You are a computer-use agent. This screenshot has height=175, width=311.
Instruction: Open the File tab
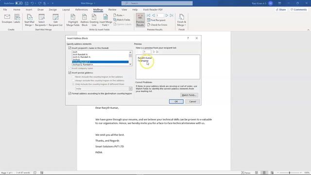(x=5, y=10)
